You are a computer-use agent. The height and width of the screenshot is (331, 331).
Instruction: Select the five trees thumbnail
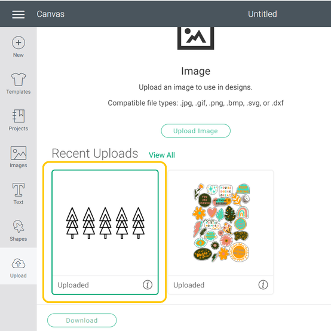point(105,223)
